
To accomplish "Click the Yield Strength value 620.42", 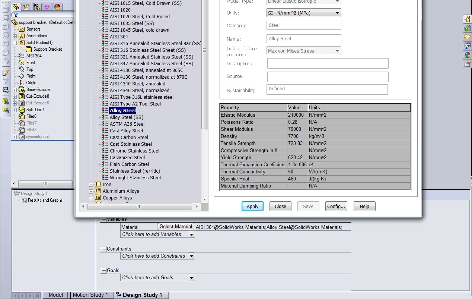I will click(297, 158).
